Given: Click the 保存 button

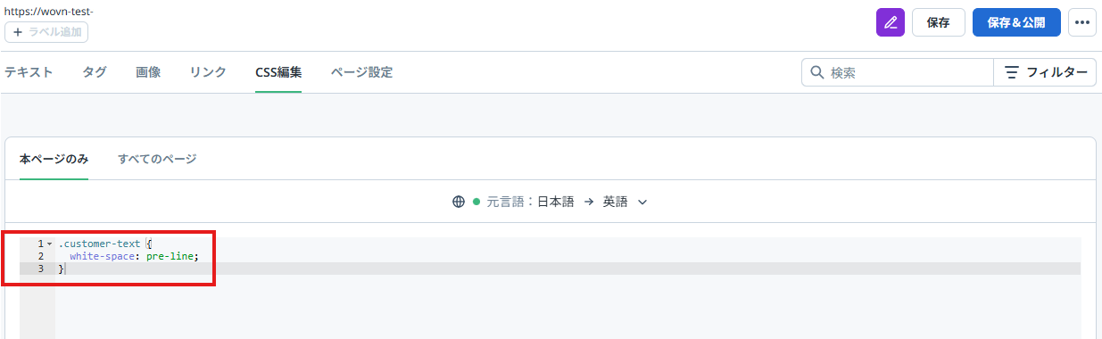Looking at the screenshot, I should point(939,22).
